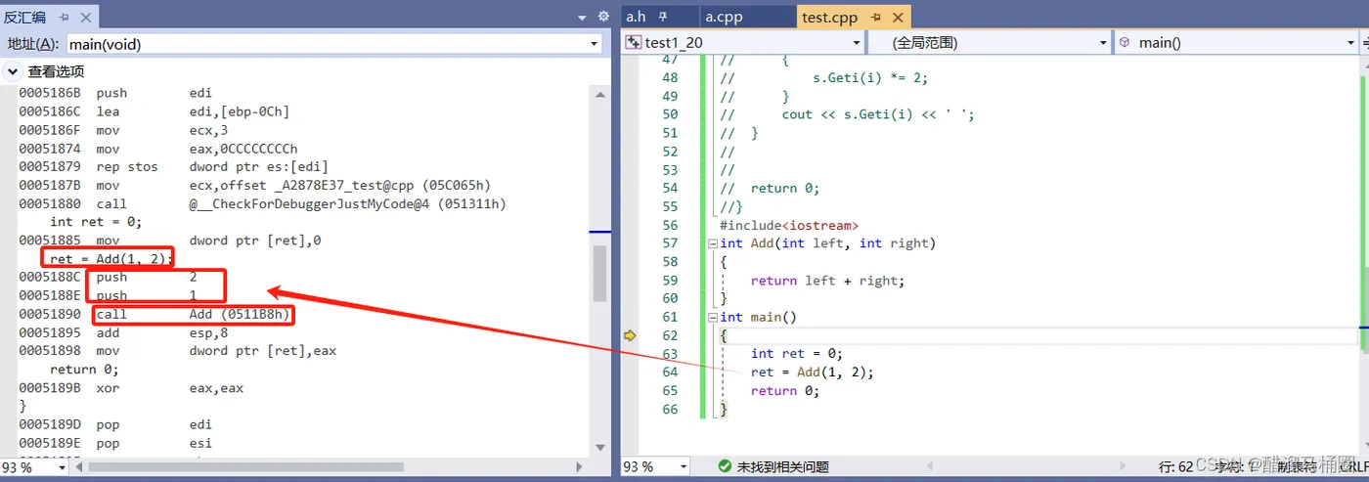This screenshot has width=1369, height=482.
Task: Open the test1_20 project dropdown
Action: point(857,43)
